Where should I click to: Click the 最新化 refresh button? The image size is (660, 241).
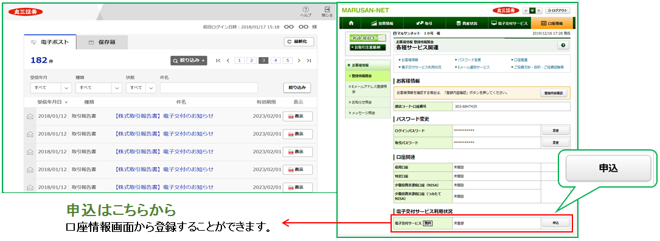[299, 42]
